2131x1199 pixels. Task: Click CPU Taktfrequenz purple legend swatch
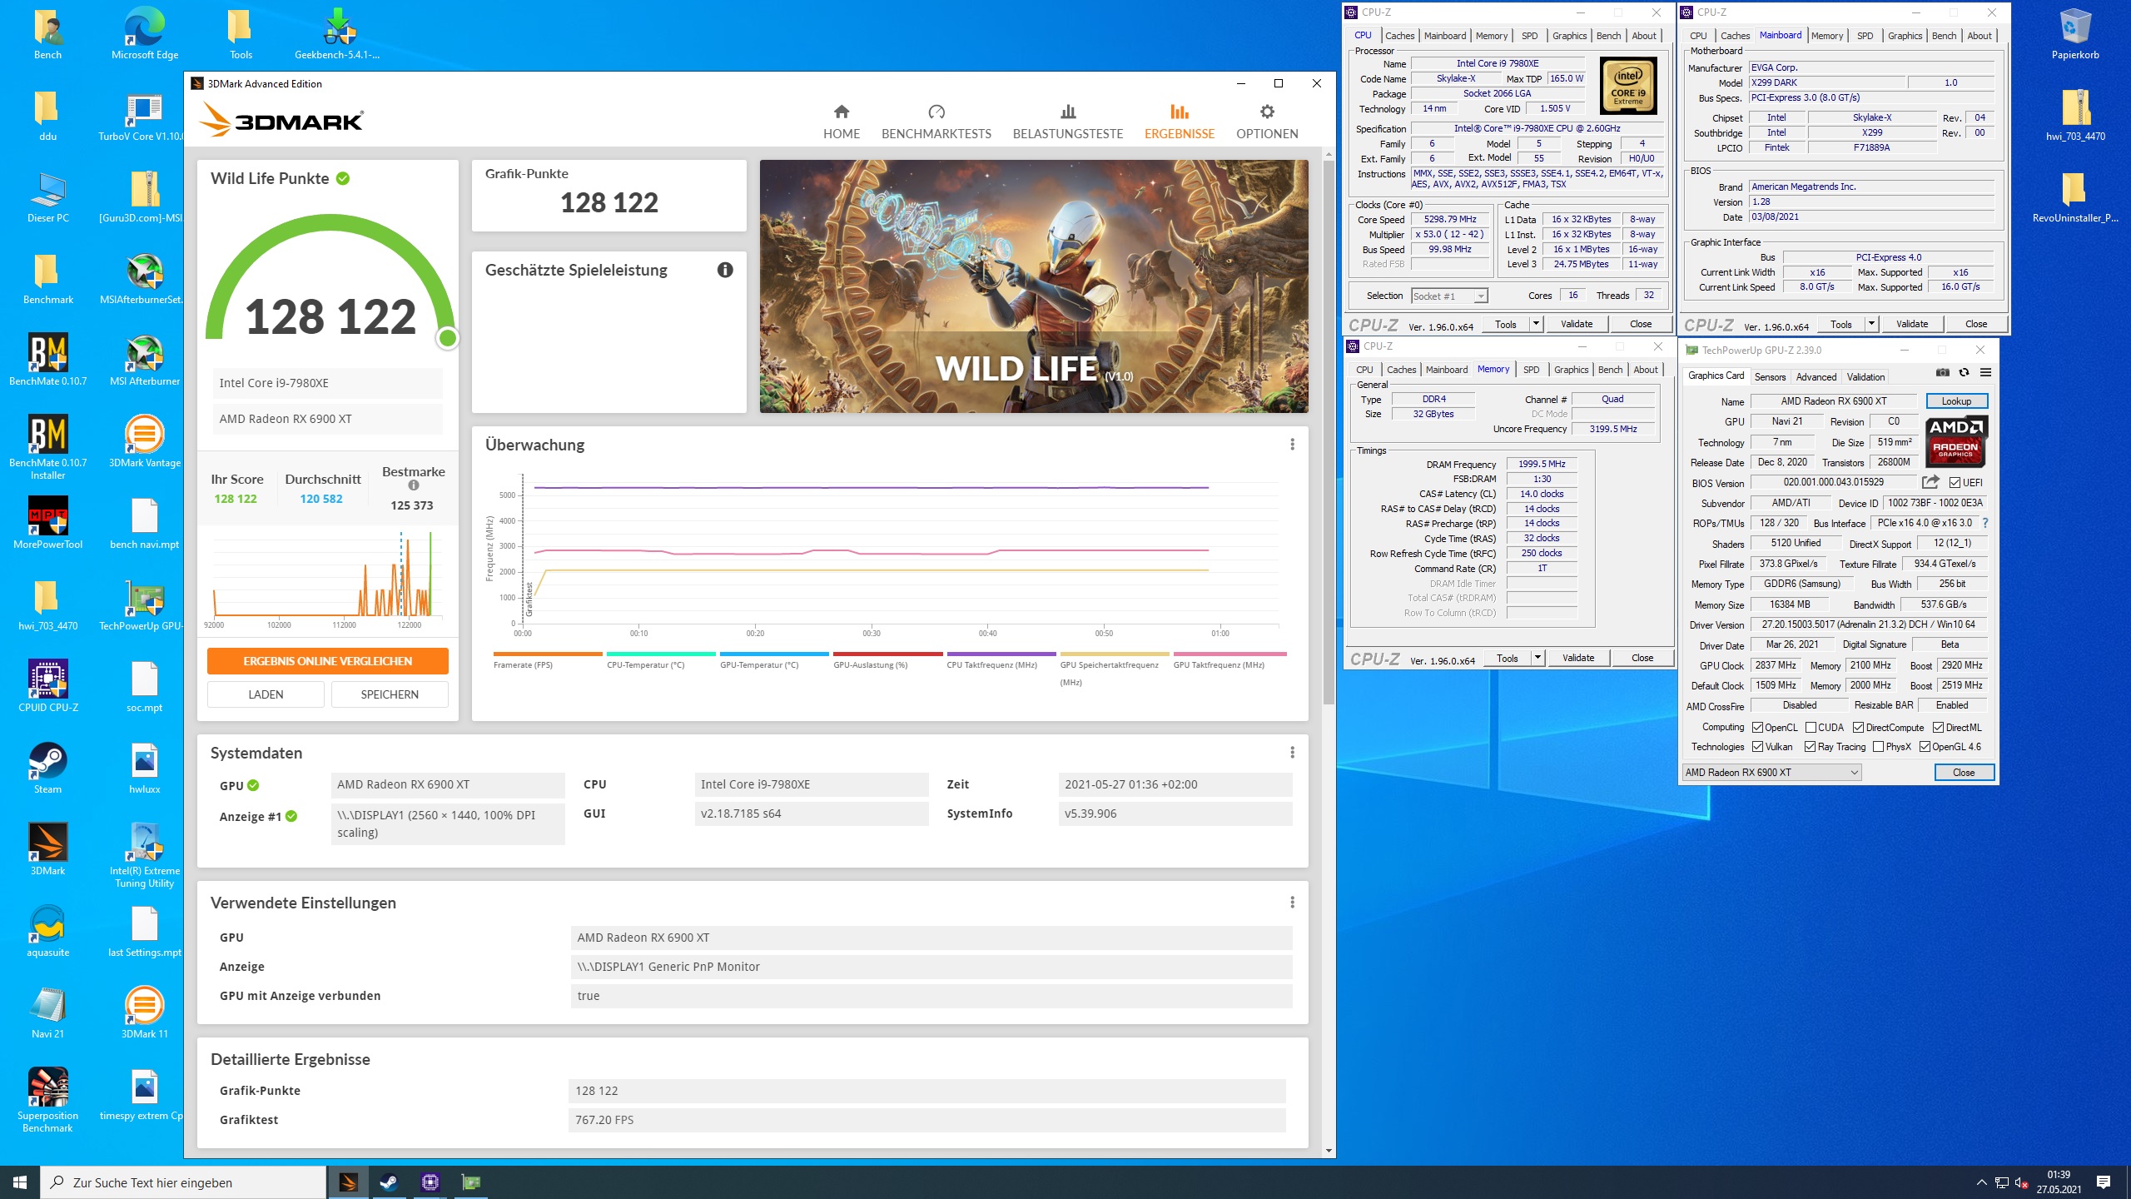click(x=1001, y=654)
